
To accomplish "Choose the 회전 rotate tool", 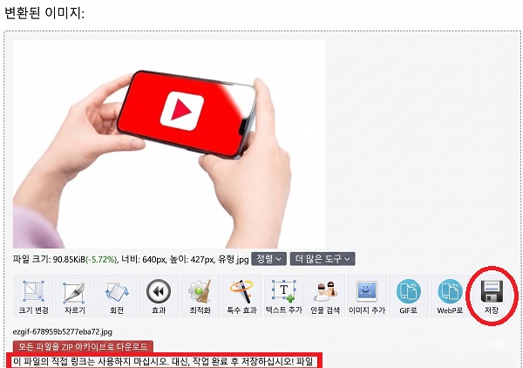I will [117, 296].
